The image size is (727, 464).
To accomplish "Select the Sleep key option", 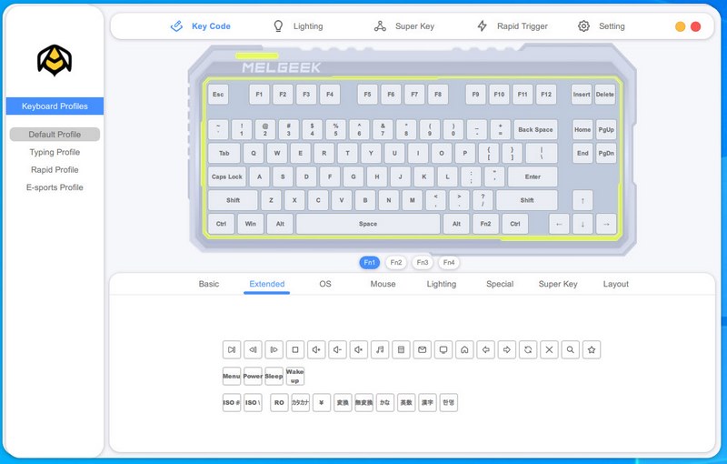I will (274, 377).
